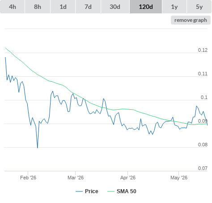Click the lowest price dip near 0.08
Image resolution: width=212 pixels, height=203 pixels.
tap(38, 148)
